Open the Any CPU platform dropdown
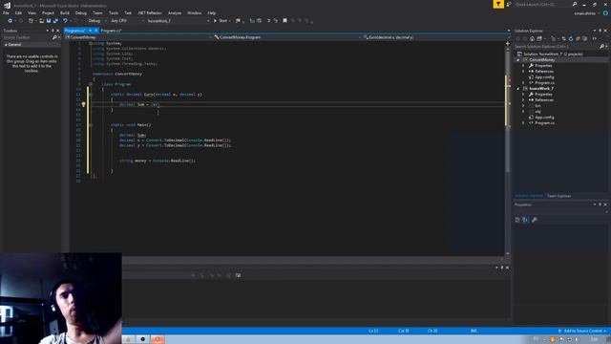The image size is (611, 344). pyautogui.click(x=127, y=21)
